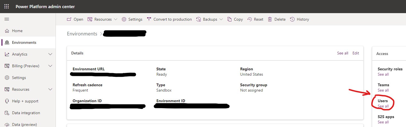Click the Data (preview) cloud icon
This screenshot has width=406, height=127.
[x=7, y=124]
